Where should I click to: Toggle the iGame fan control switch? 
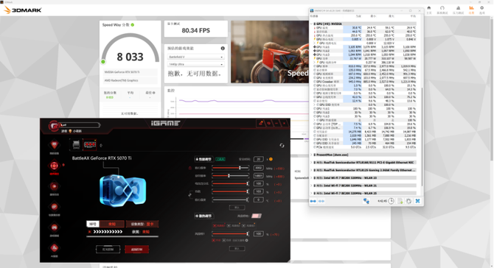[257, 216]
